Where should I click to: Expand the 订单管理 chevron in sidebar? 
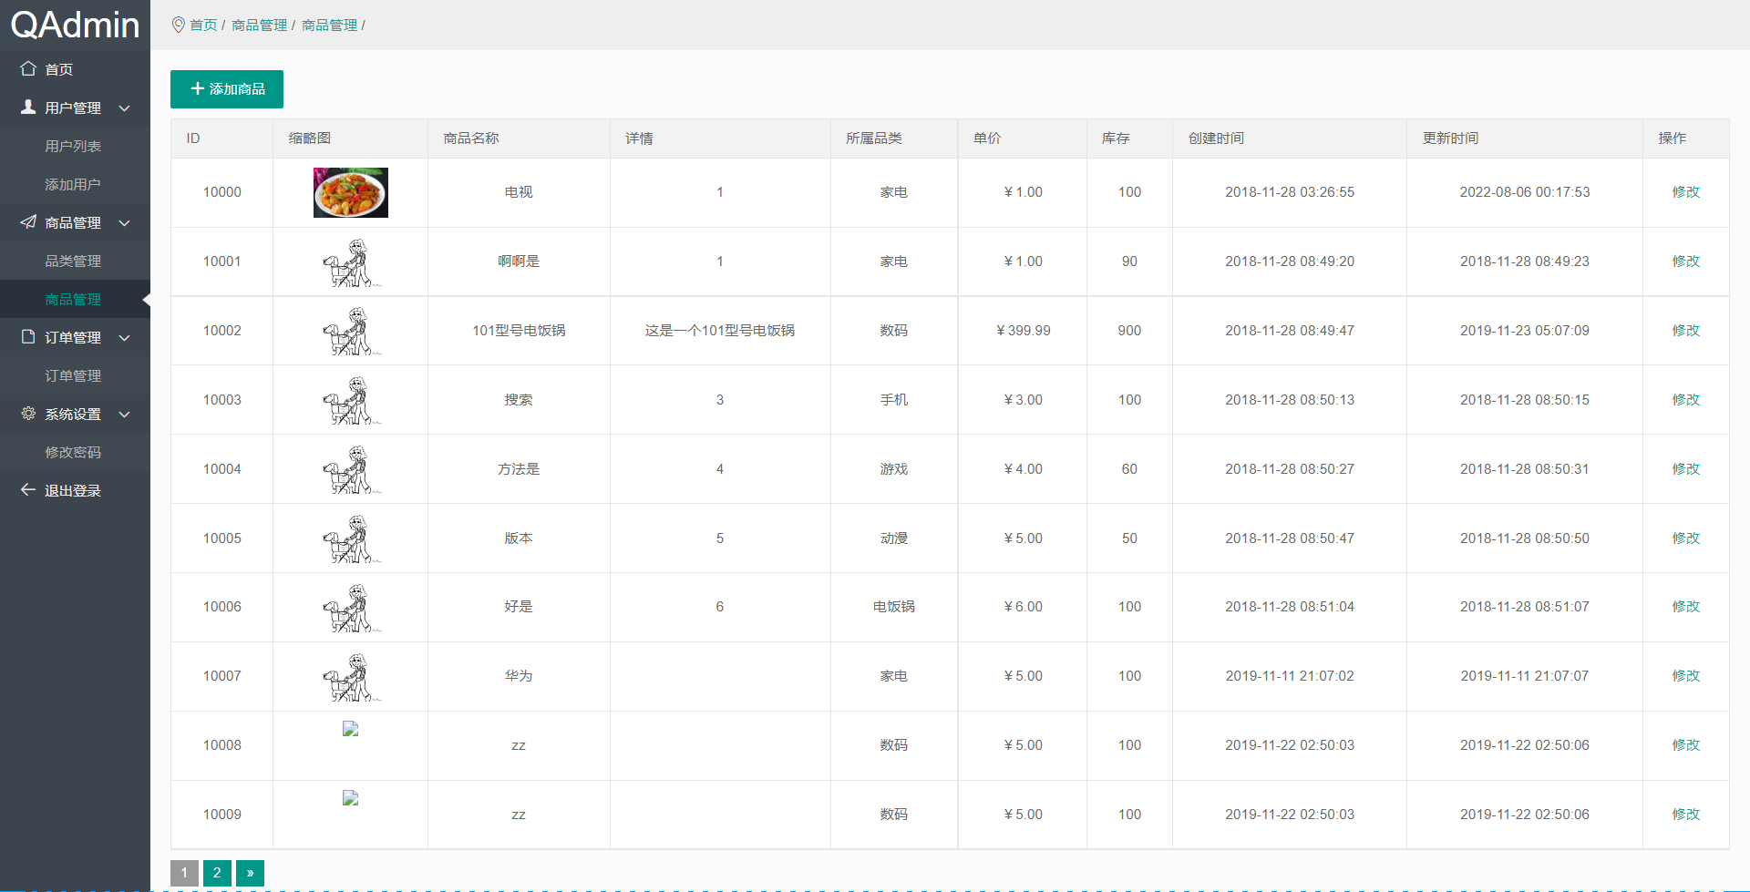125,337
